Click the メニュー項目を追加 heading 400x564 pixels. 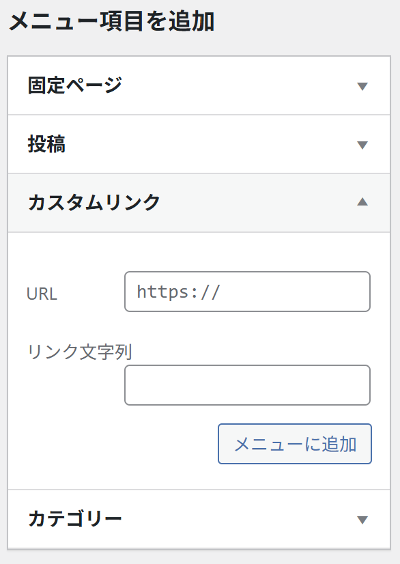[x=111, y=22]
